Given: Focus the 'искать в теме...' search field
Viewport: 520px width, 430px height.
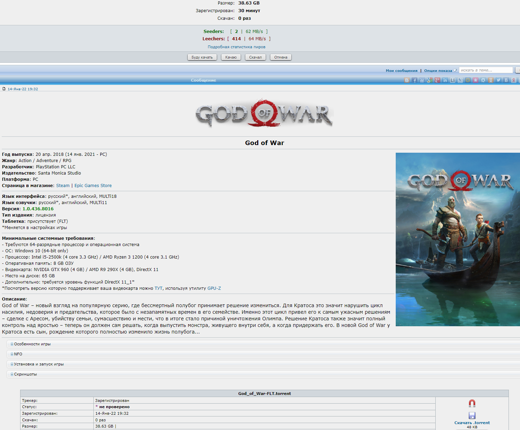Looking at the screenshot, I should pos(486,70).
